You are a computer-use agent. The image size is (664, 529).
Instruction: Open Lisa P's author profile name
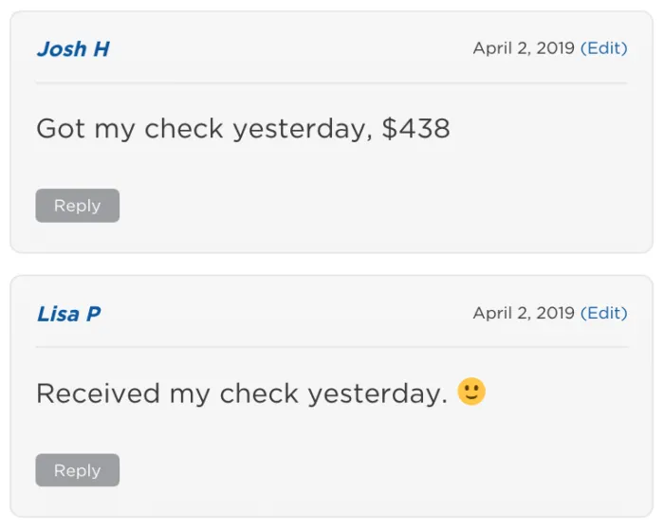pyautogui.click(x=68, y=314)
